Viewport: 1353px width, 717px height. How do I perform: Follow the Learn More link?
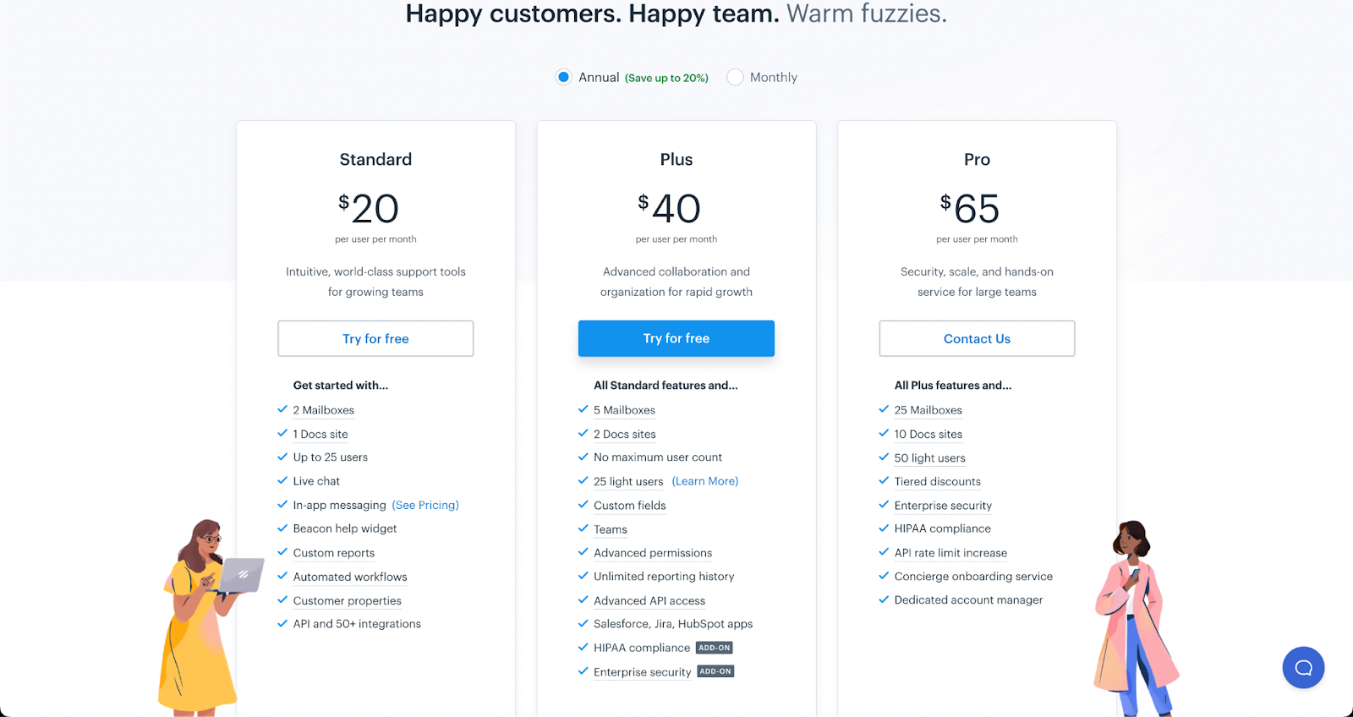[x=704, y=481]
